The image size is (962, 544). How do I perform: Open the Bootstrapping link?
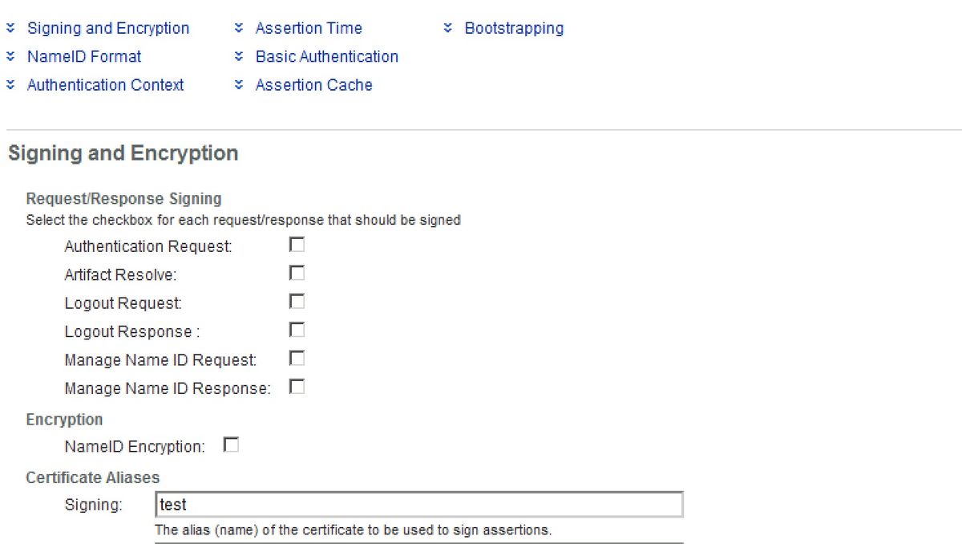(514, 27)
